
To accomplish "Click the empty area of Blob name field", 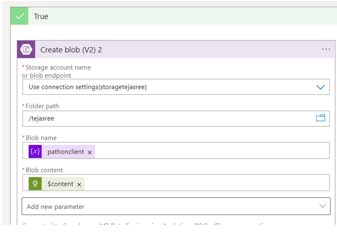I will pos(210,151).
